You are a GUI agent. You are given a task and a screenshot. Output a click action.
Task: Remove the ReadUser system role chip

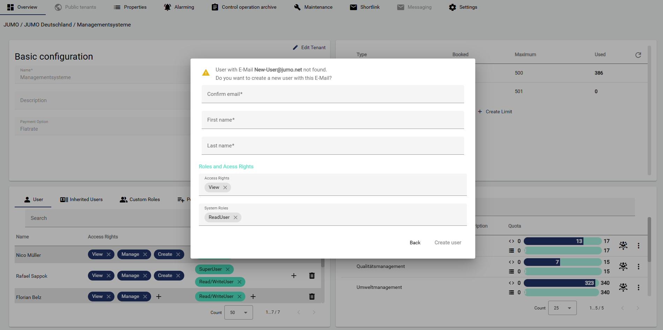236,217
